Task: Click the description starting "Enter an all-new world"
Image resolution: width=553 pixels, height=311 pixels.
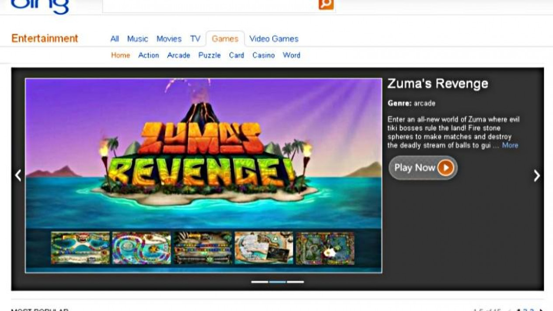Action: click(x=453, y=132)
